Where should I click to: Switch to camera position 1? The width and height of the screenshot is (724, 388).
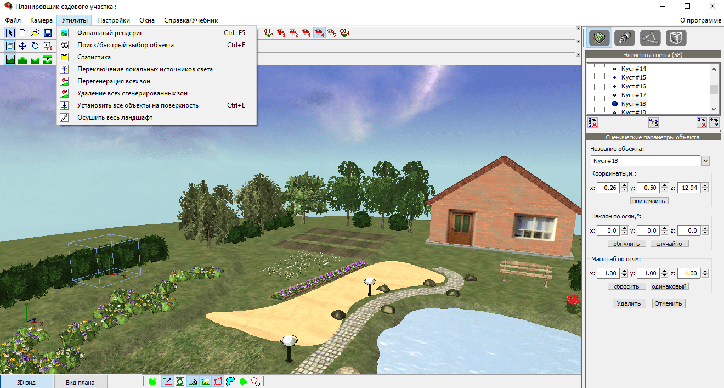pyautogui.click(x=281, y=33)
